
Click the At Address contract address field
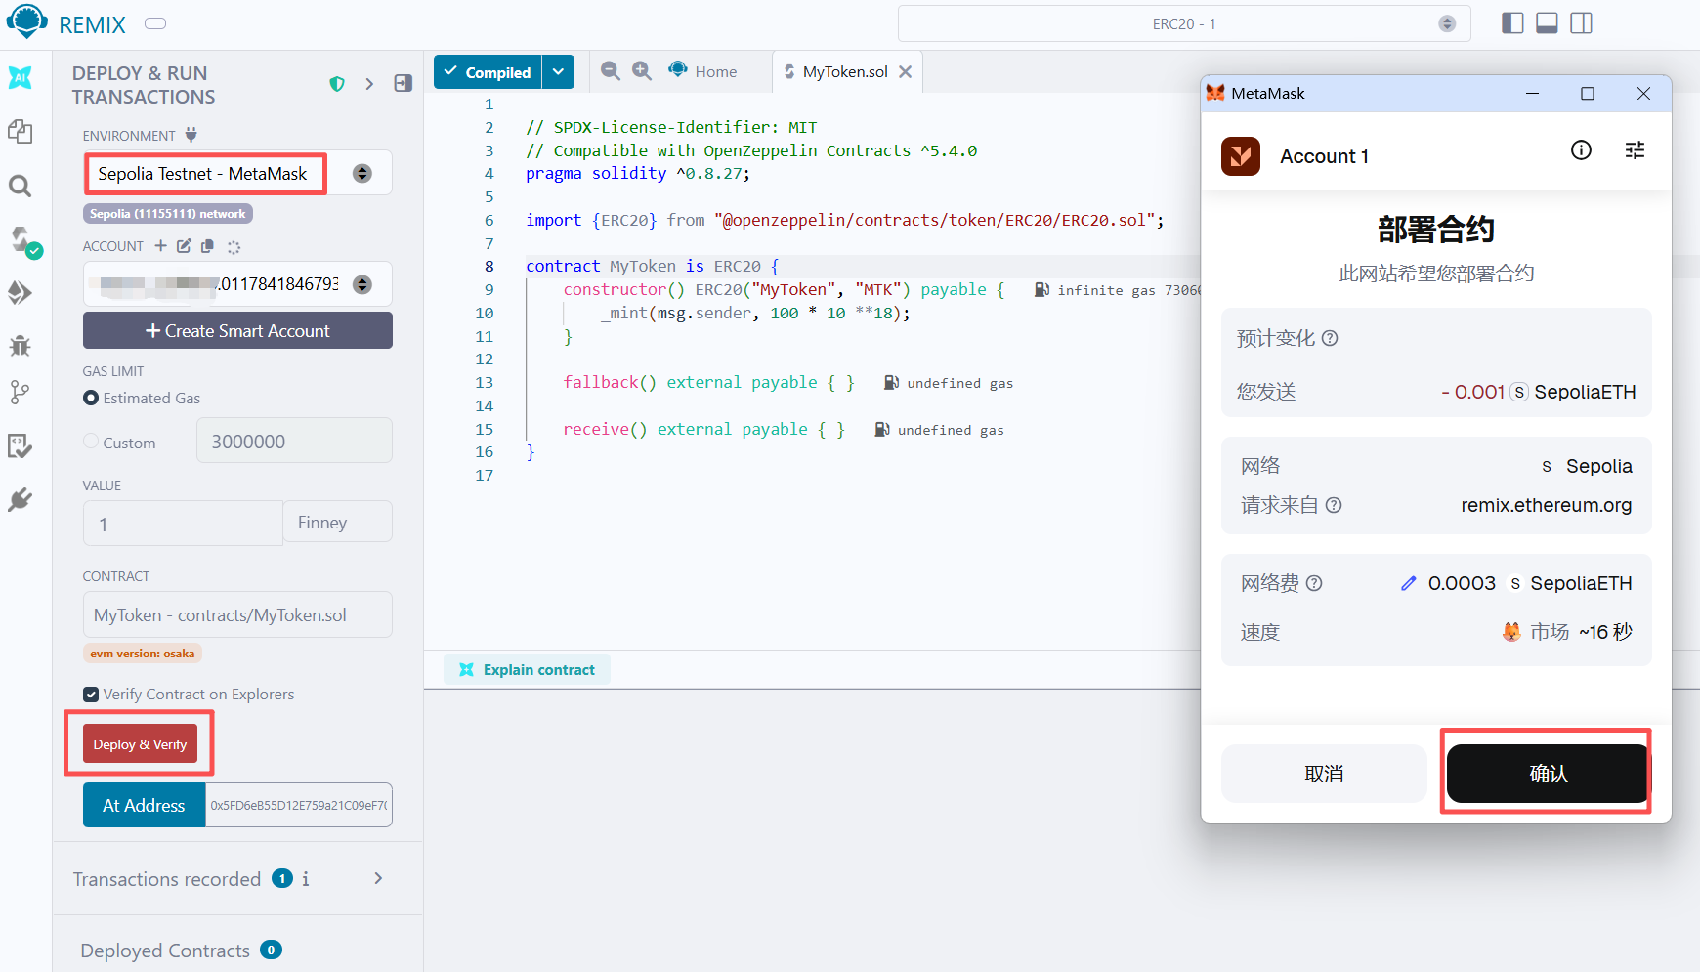coord(299,805)
